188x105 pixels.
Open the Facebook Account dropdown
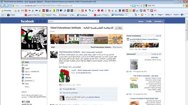159,21
